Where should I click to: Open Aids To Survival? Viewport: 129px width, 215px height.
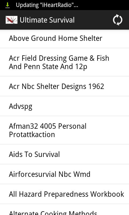click(64, 154)
